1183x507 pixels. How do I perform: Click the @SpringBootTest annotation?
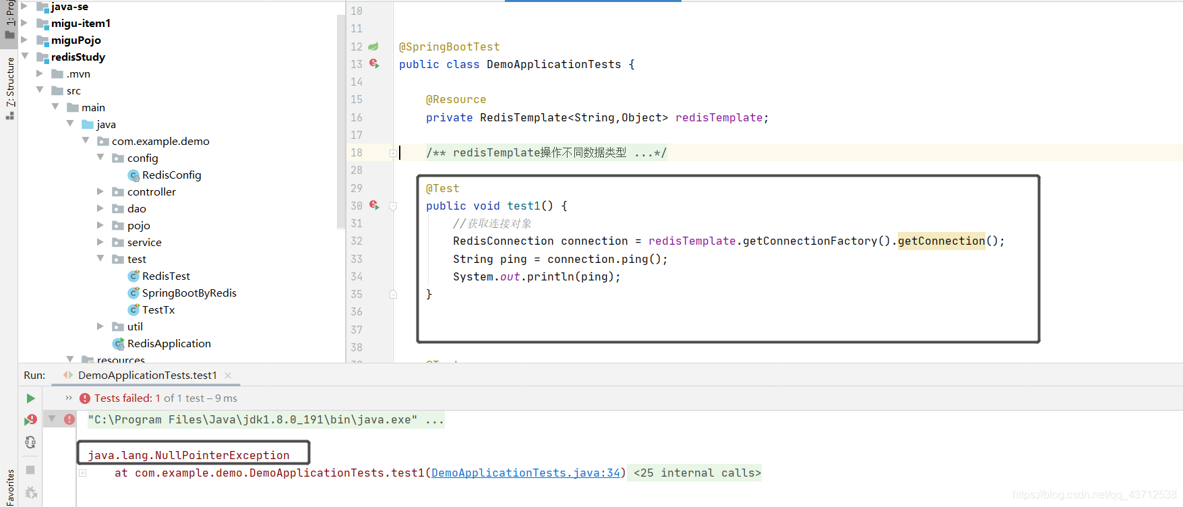point(449,47)
